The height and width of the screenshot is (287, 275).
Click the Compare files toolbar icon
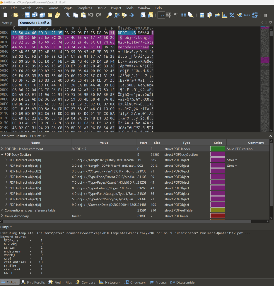(x=209, y=15)
